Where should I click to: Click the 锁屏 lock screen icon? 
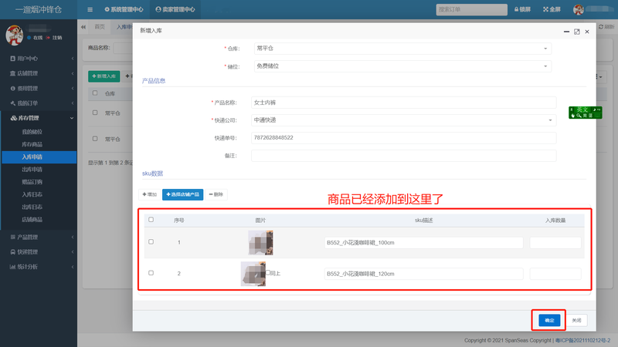[x=522, y=9]
